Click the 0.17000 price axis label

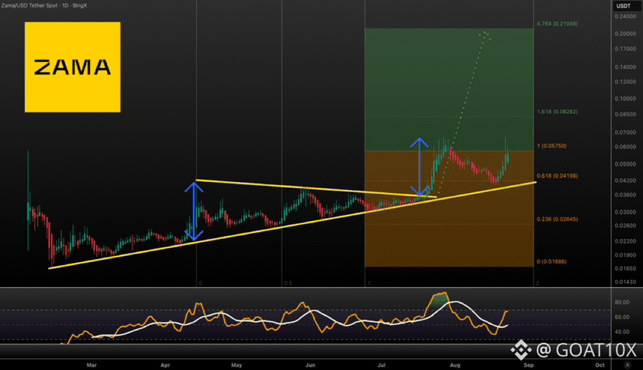tap(625, 49)
